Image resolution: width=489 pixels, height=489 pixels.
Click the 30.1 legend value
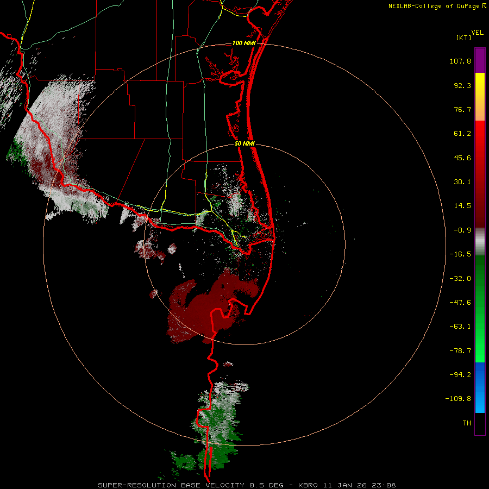pos(462,182)
